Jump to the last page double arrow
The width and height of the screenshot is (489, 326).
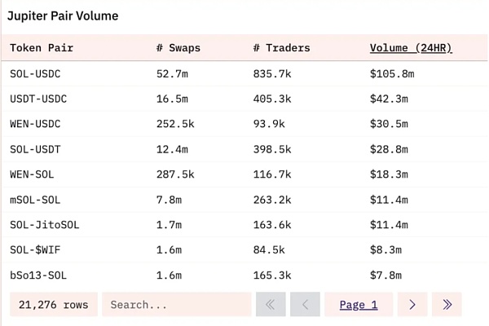[x=447, y=305]
